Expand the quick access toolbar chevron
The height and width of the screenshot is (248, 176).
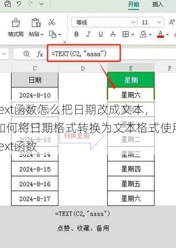[x=41, y=4]
